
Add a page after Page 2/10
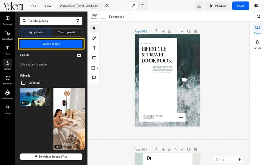[163, 149]
